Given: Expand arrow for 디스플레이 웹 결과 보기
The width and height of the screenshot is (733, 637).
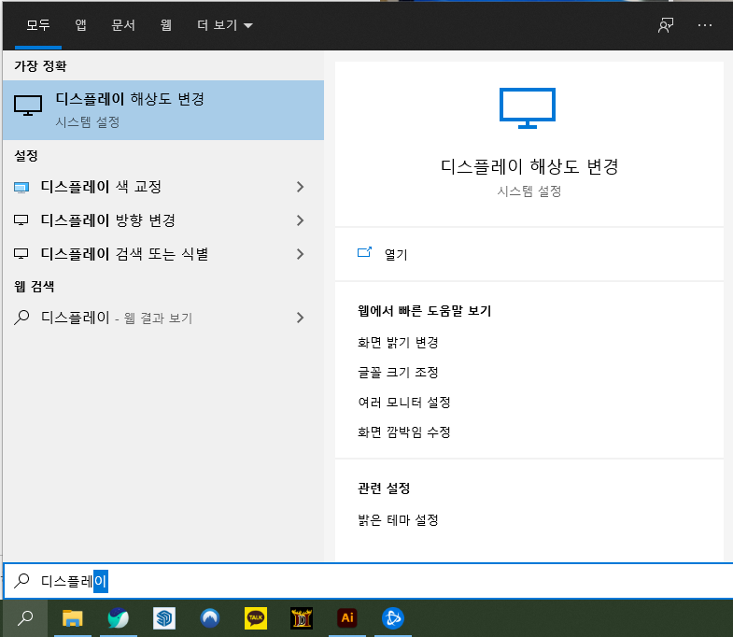Looking at the screenshot, I should click(300, 318).
